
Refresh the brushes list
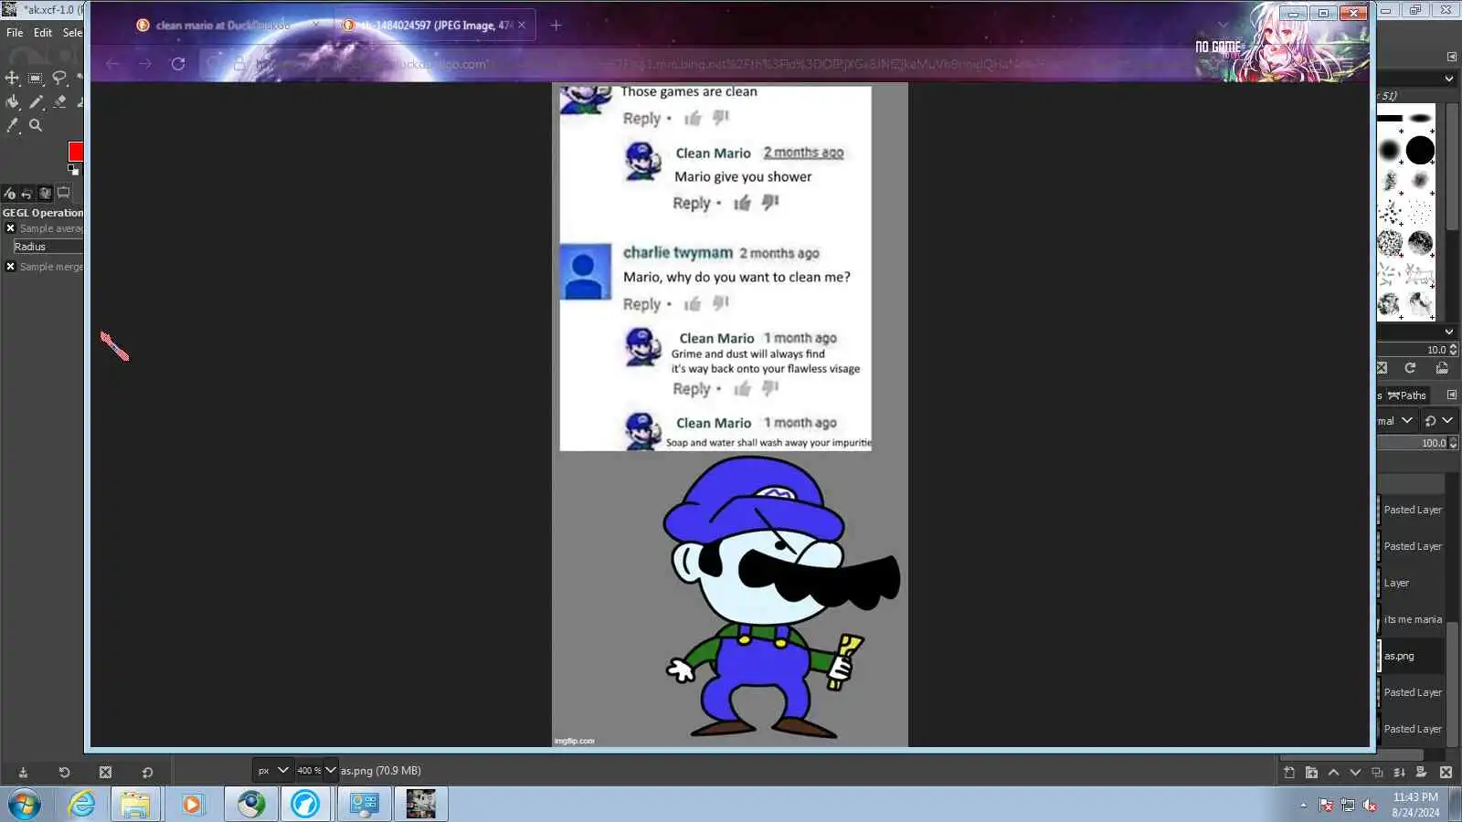1410,368
